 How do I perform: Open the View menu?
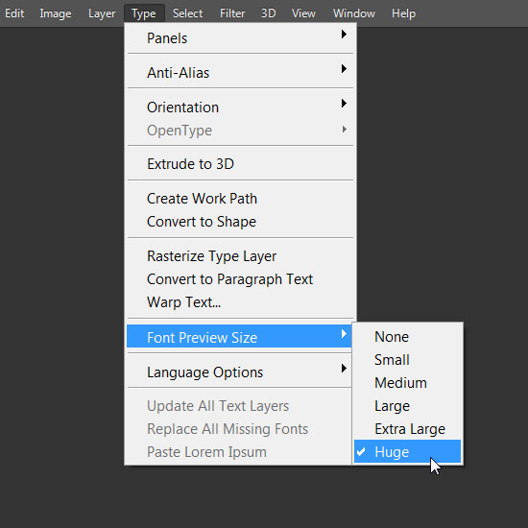click(x=303, y=13)
